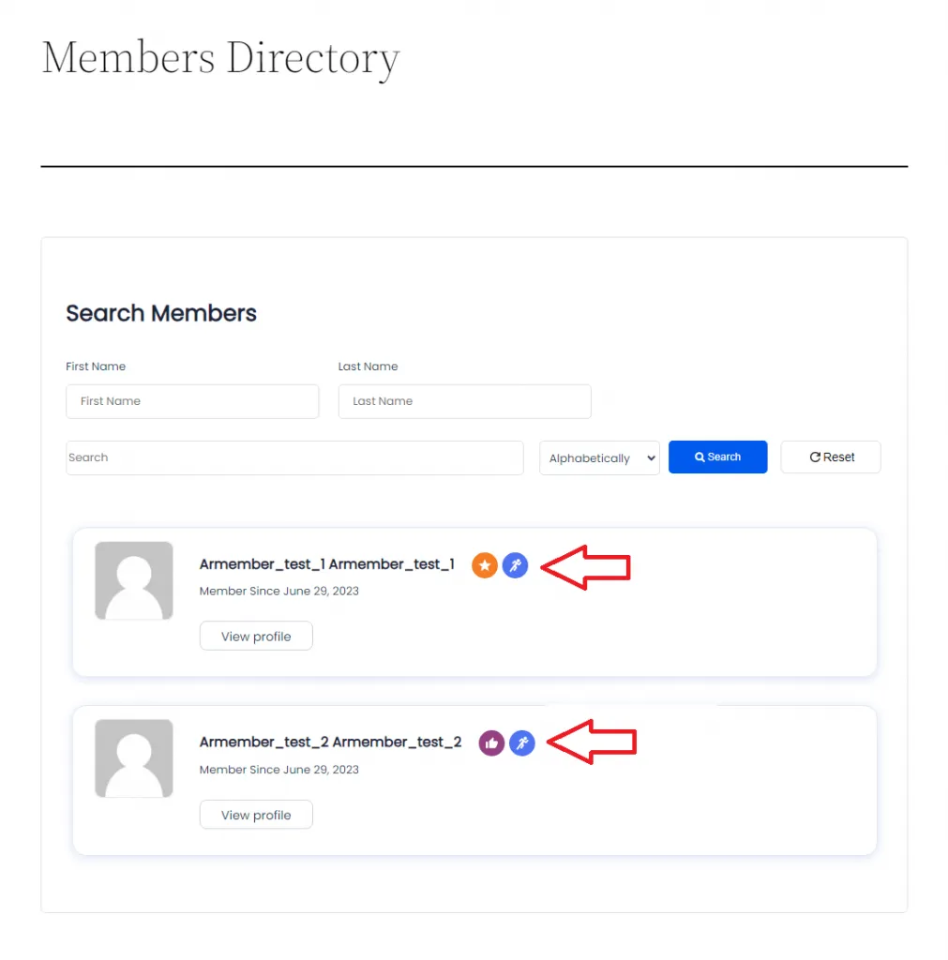Click the Search Members heading
The width and height of the screenshot is (948, 960).
click(161, 313)
